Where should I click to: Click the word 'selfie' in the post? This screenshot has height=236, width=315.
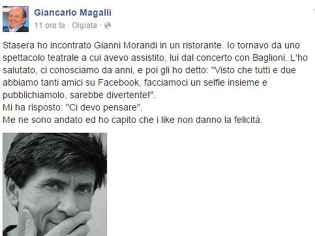coord(214,83)
